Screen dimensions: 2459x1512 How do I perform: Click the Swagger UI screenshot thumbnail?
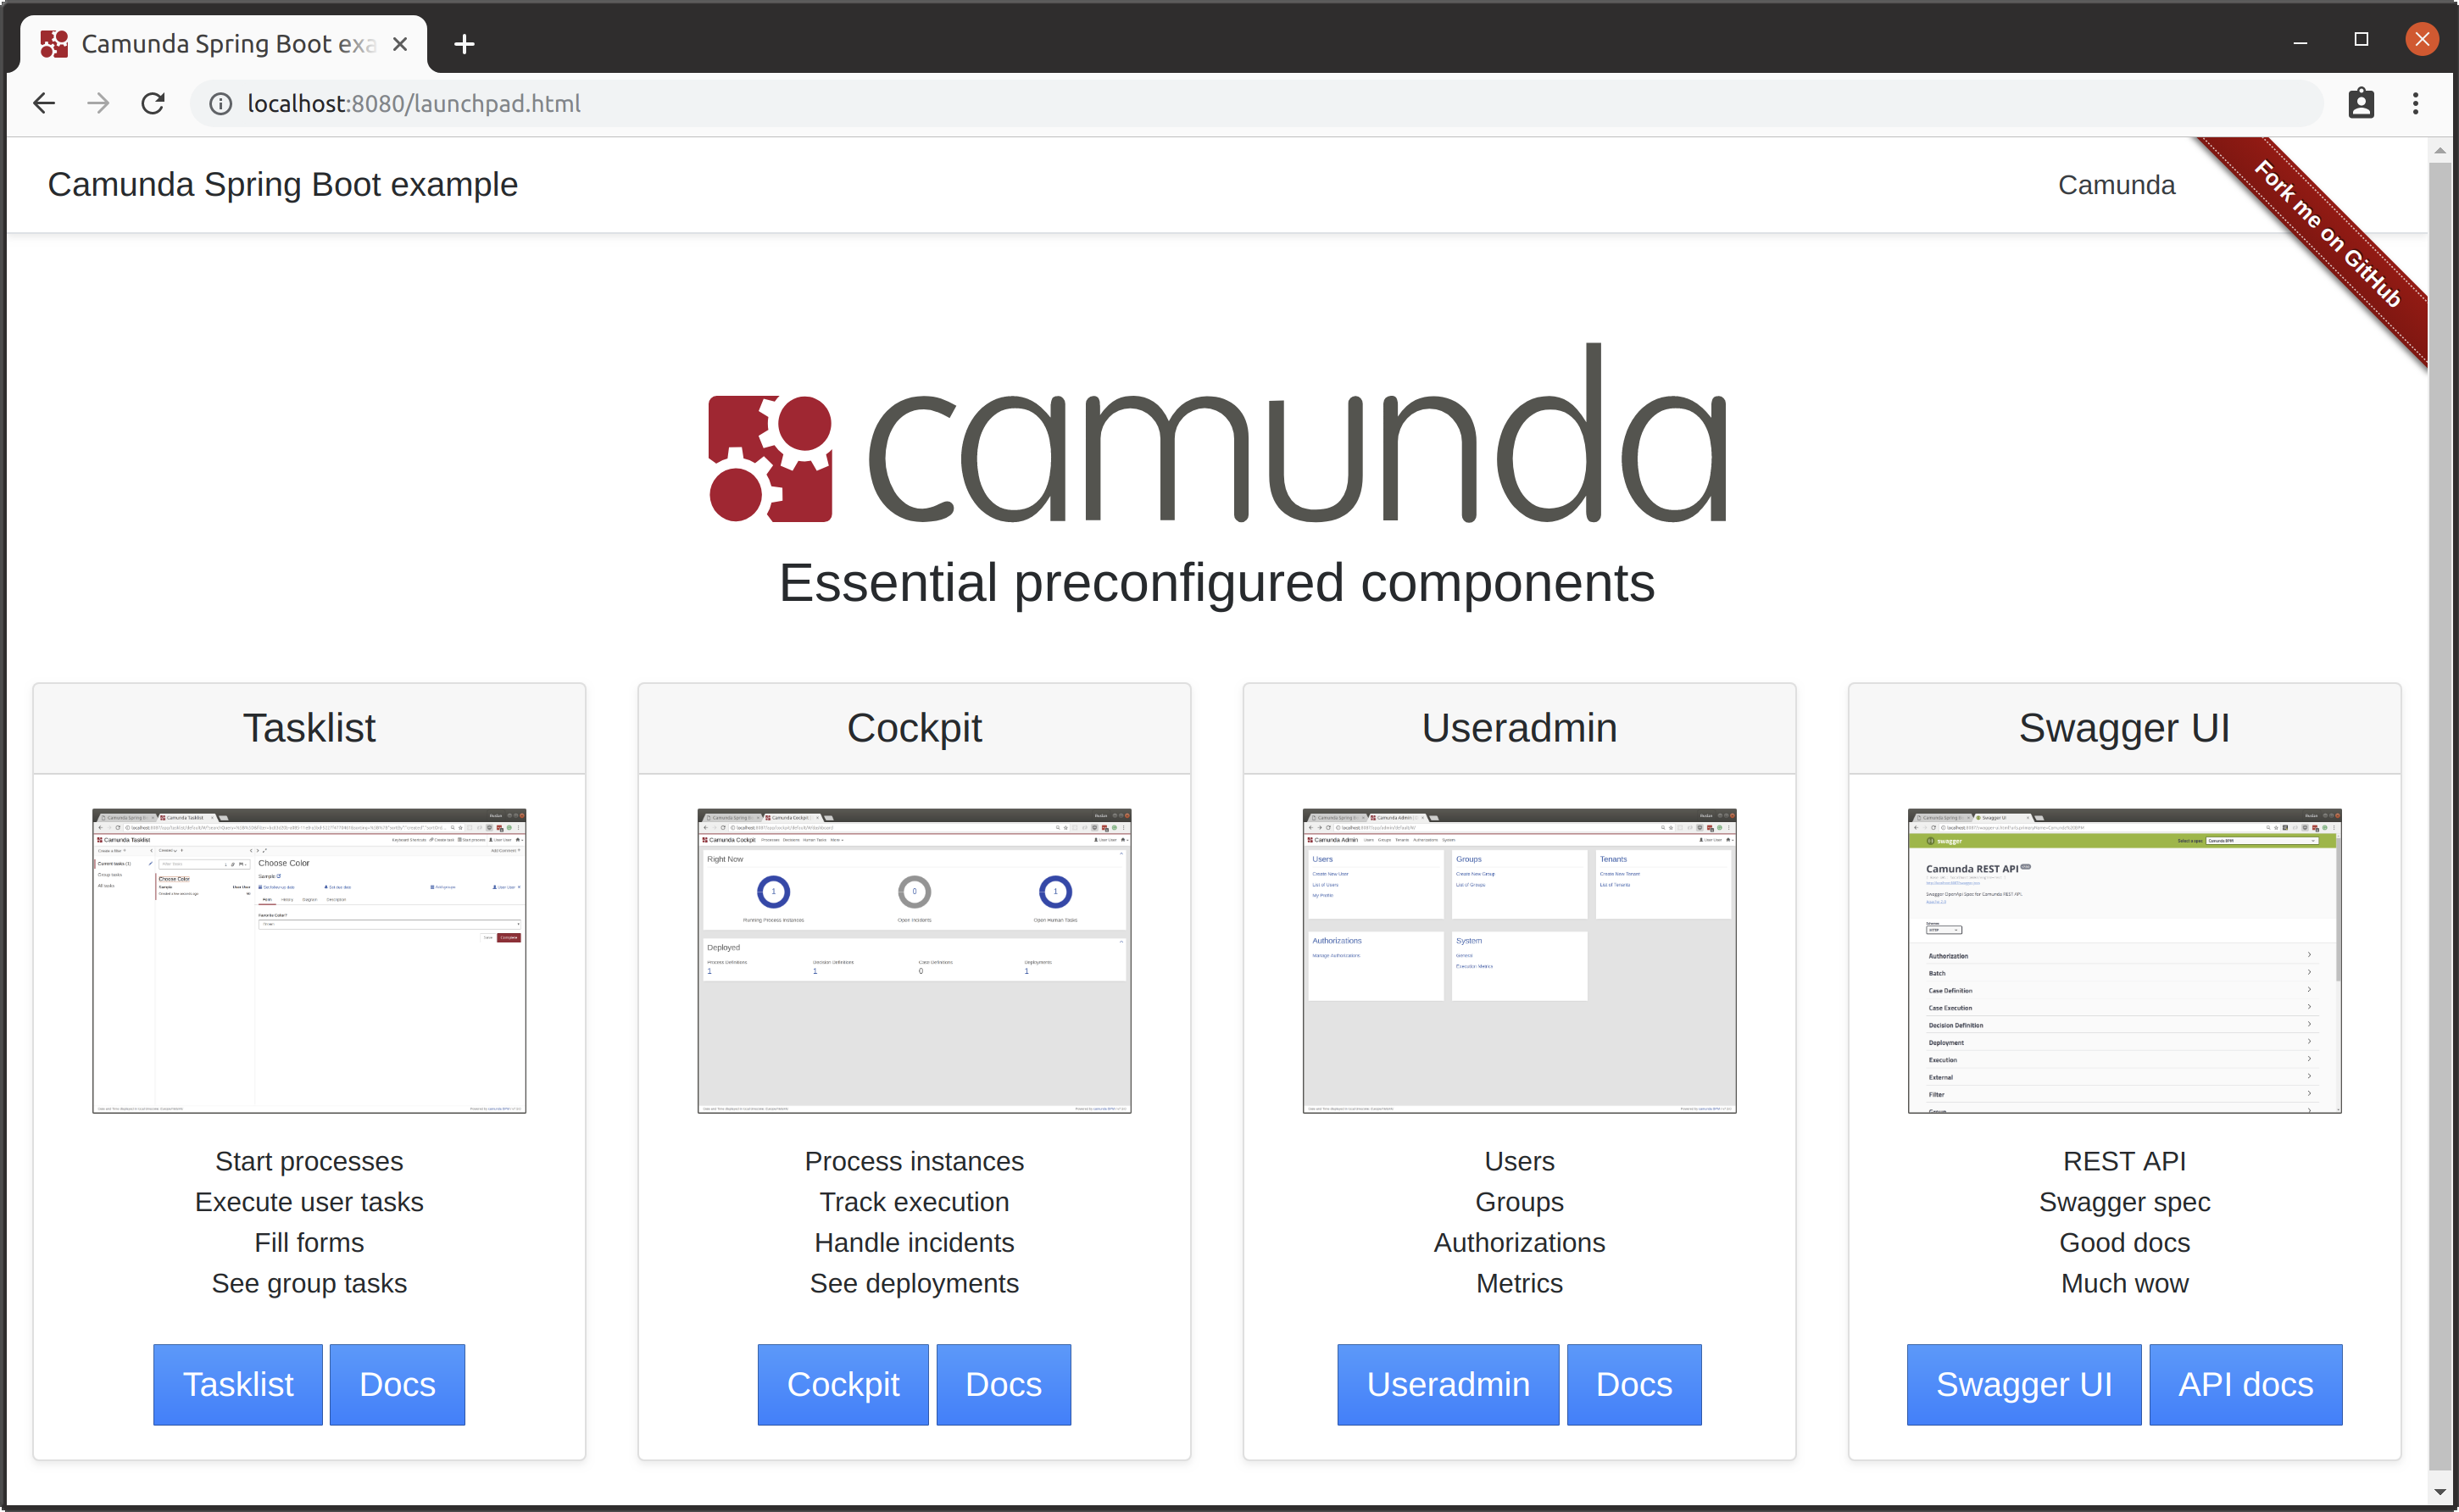click(x=2124, y=960)
